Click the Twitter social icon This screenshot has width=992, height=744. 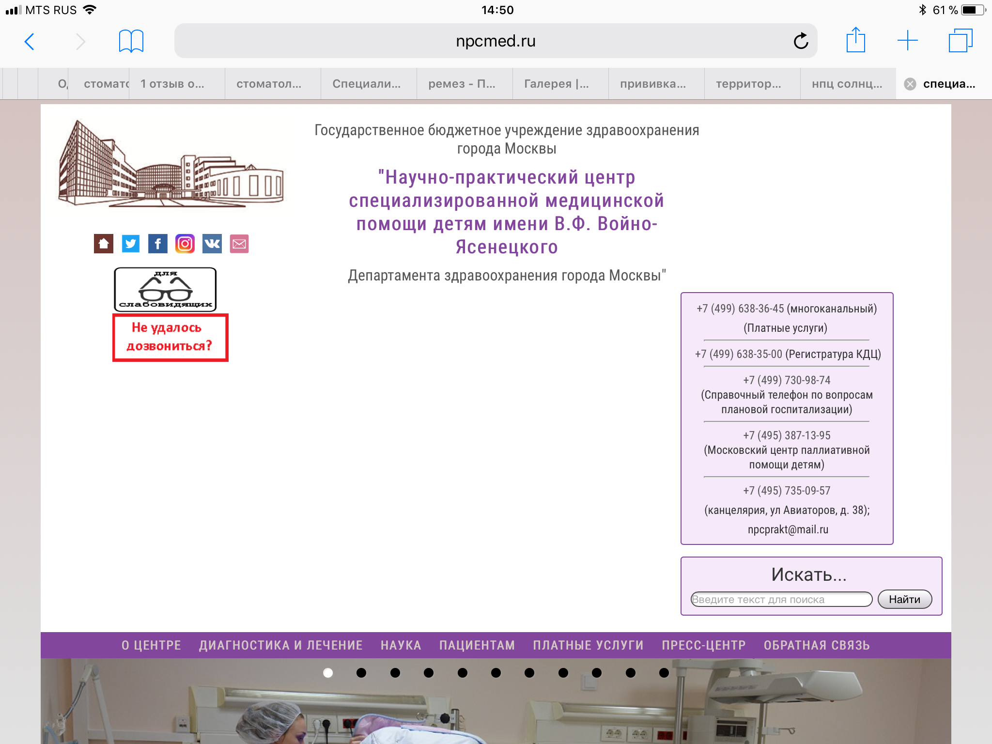click(131, 244)
